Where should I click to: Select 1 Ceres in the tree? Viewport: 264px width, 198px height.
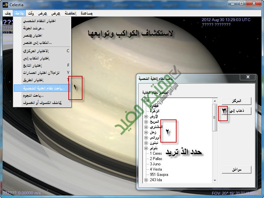pos(156,153)
